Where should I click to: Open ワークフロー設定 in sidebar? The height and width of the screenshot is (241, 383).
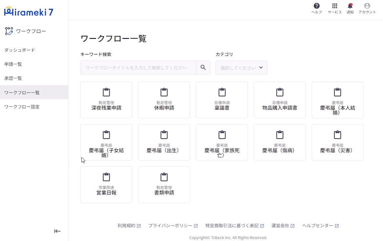click(22, 107)
